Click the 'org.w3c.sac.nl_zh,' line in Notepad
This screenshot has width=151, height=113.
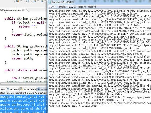click(x=100, y=103)
